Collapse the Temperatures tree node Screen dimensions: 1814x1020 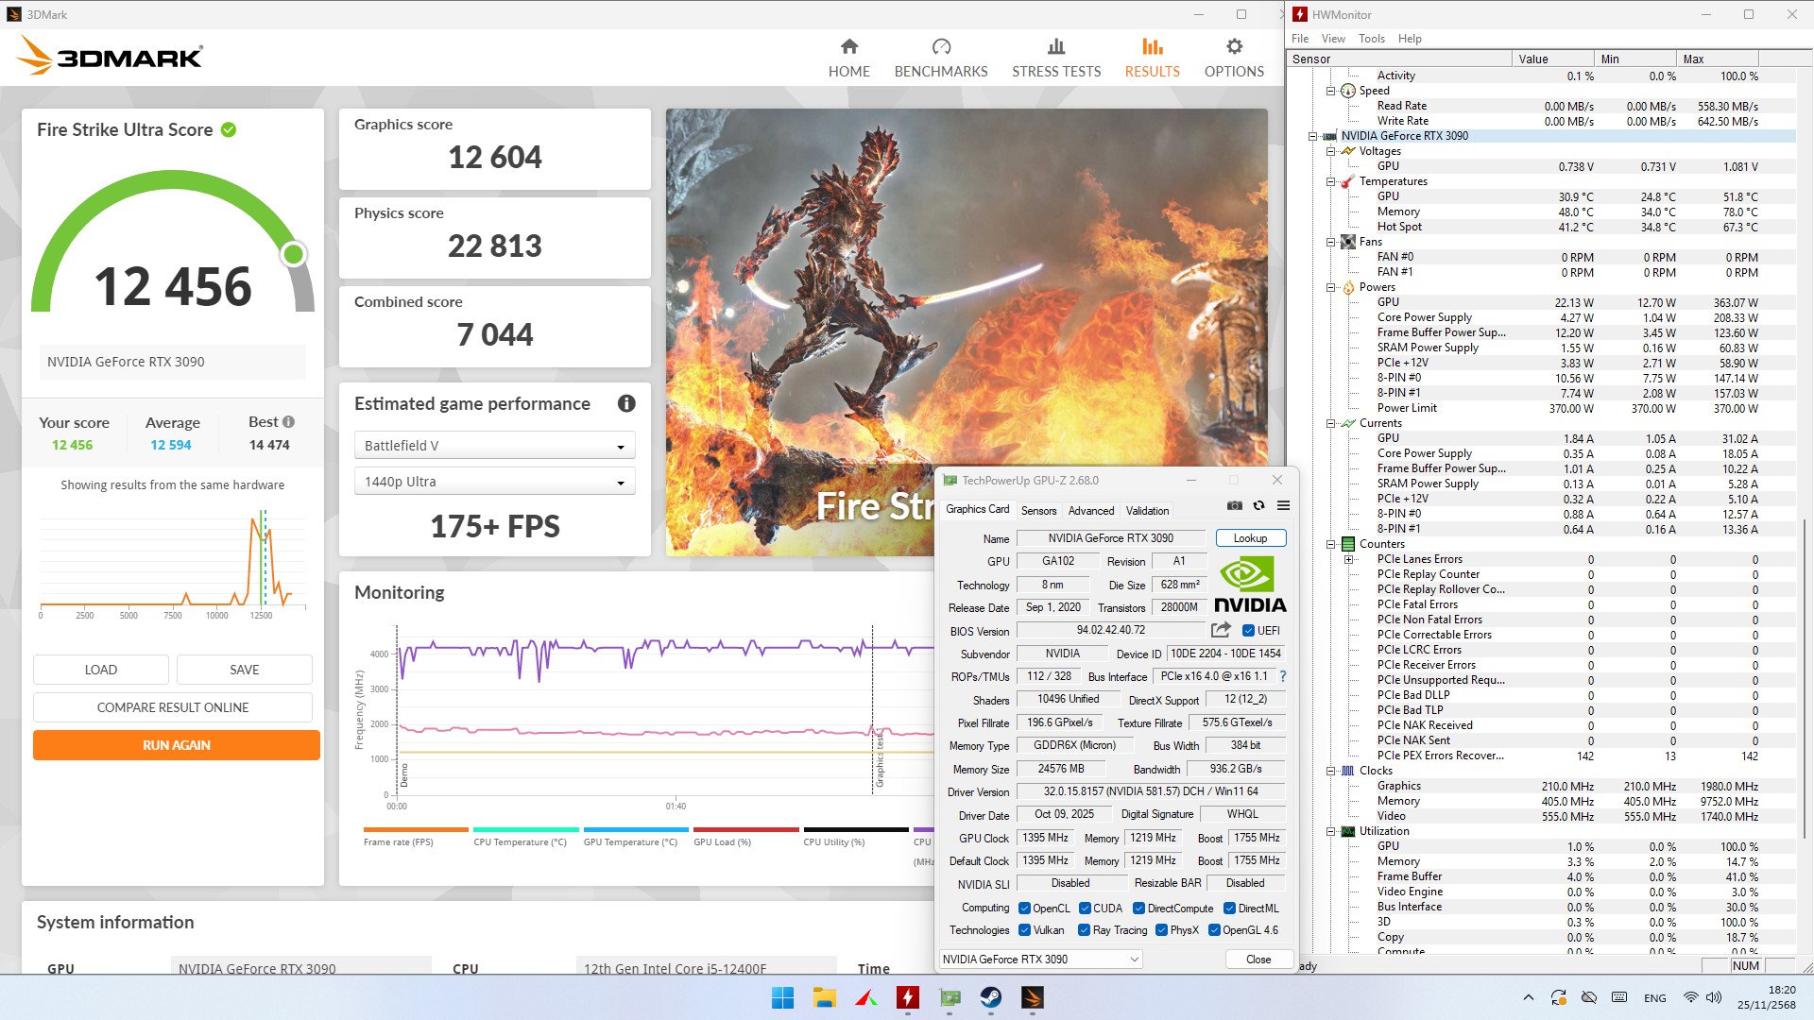click(x=1330, y=181)
